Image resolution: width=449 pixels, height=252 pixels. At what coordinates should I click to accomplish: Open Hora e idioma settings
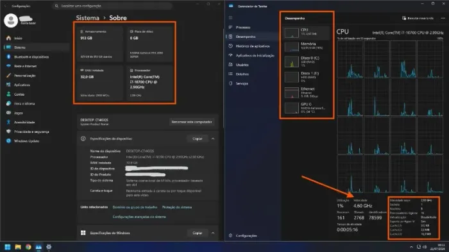tap(24, 104)
